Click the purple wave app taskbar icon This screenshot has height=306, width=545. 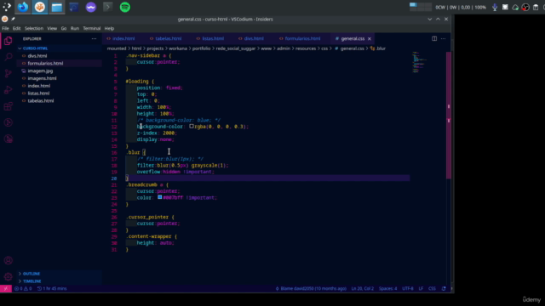point(91,7)
